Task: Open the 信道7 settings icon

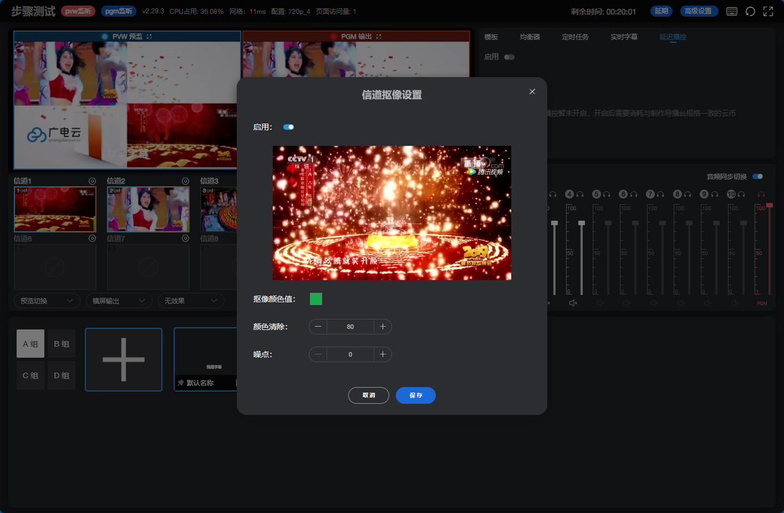Action: (x=186, y=238)
